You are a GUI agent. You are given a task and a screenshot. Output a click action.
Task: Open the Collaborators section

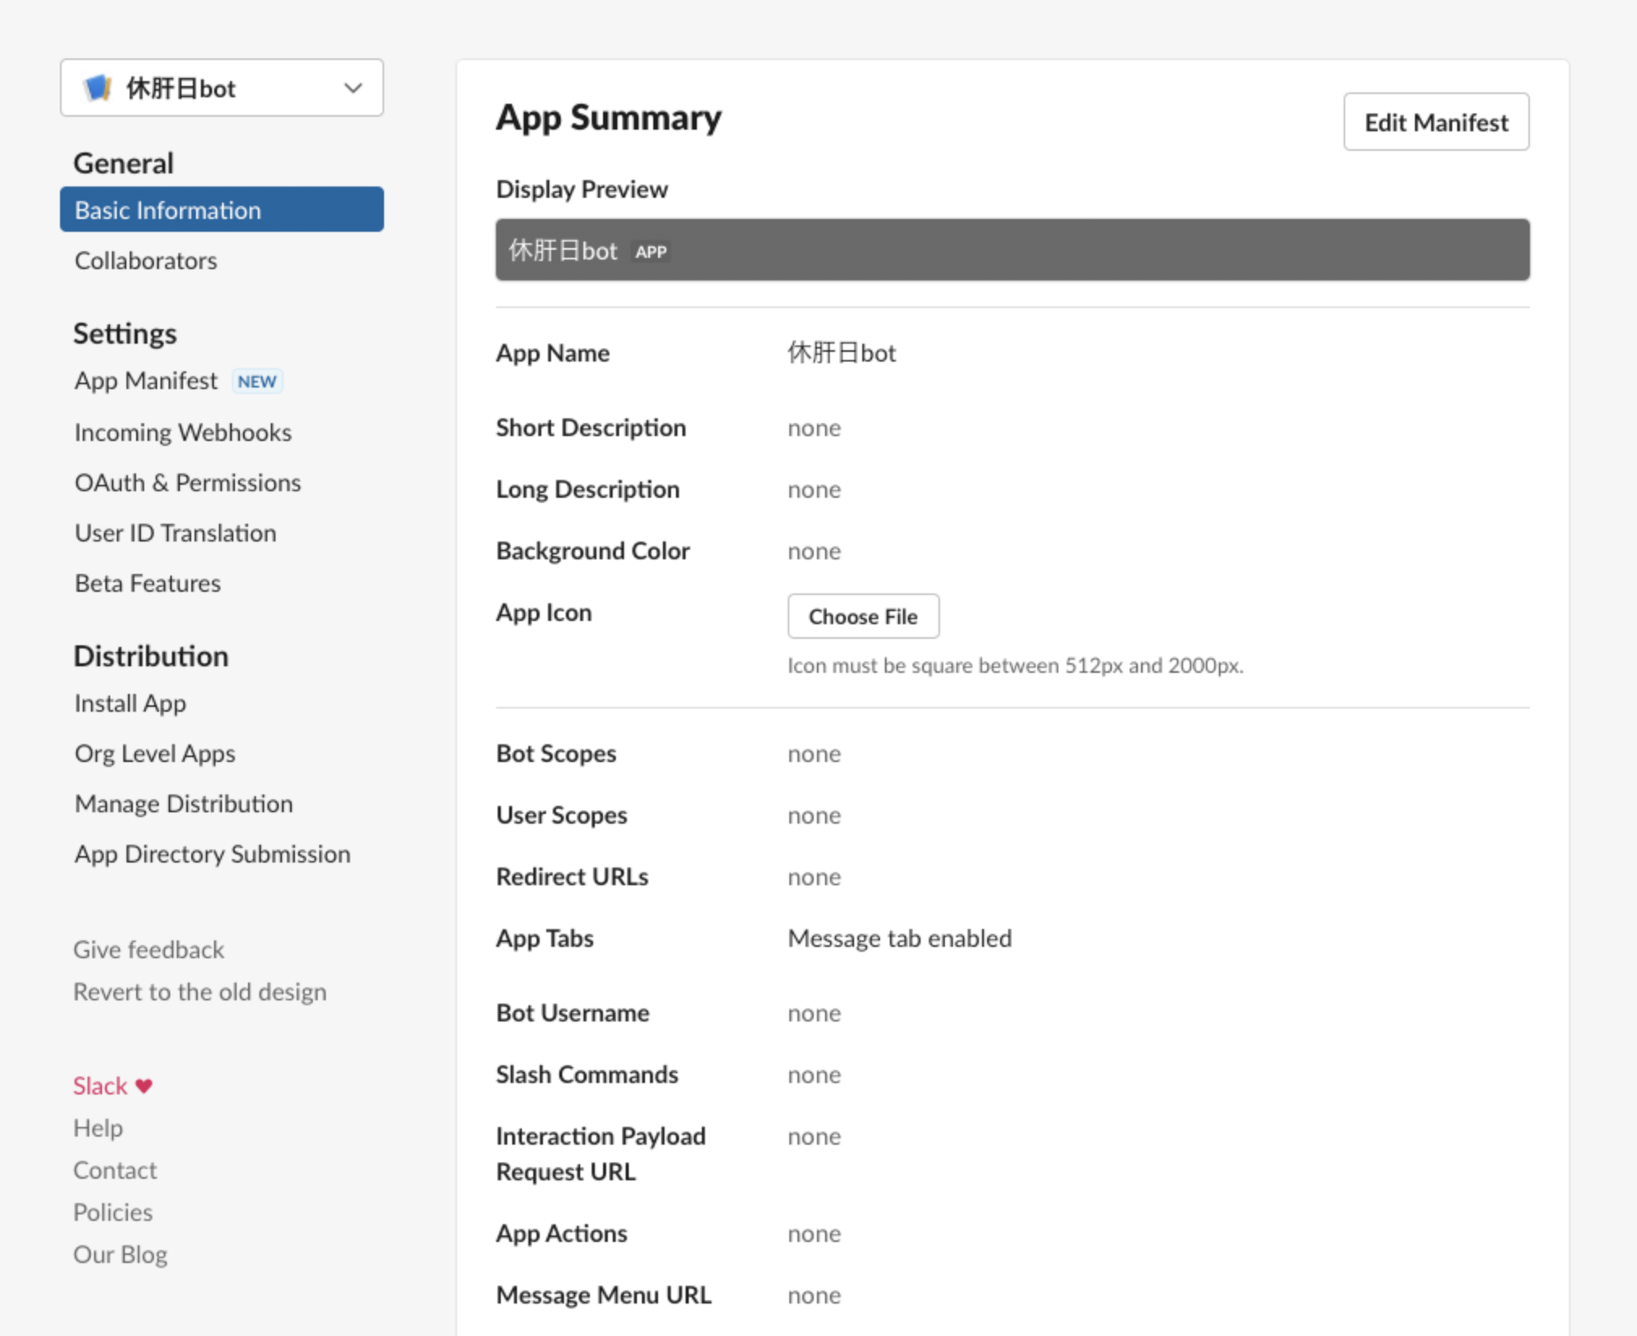pyautogui.click(x=146, y=260)
